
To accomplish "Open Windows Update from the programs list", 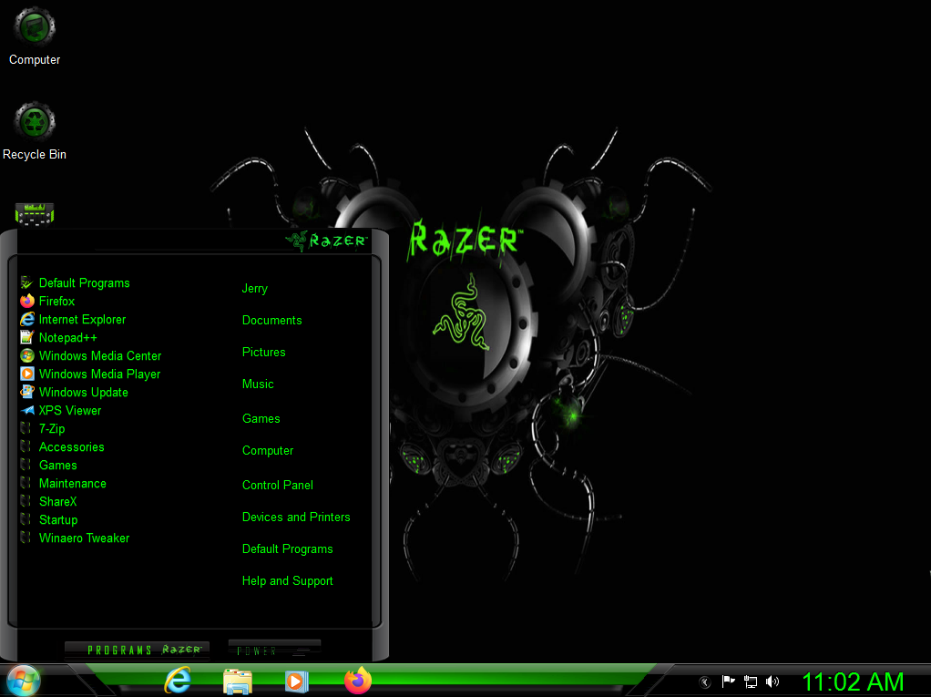I will (x=74, y=393).
